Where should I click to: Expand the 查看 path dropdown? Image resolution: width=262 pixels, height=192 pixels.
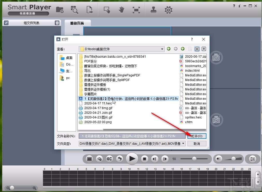coord(162,49)
